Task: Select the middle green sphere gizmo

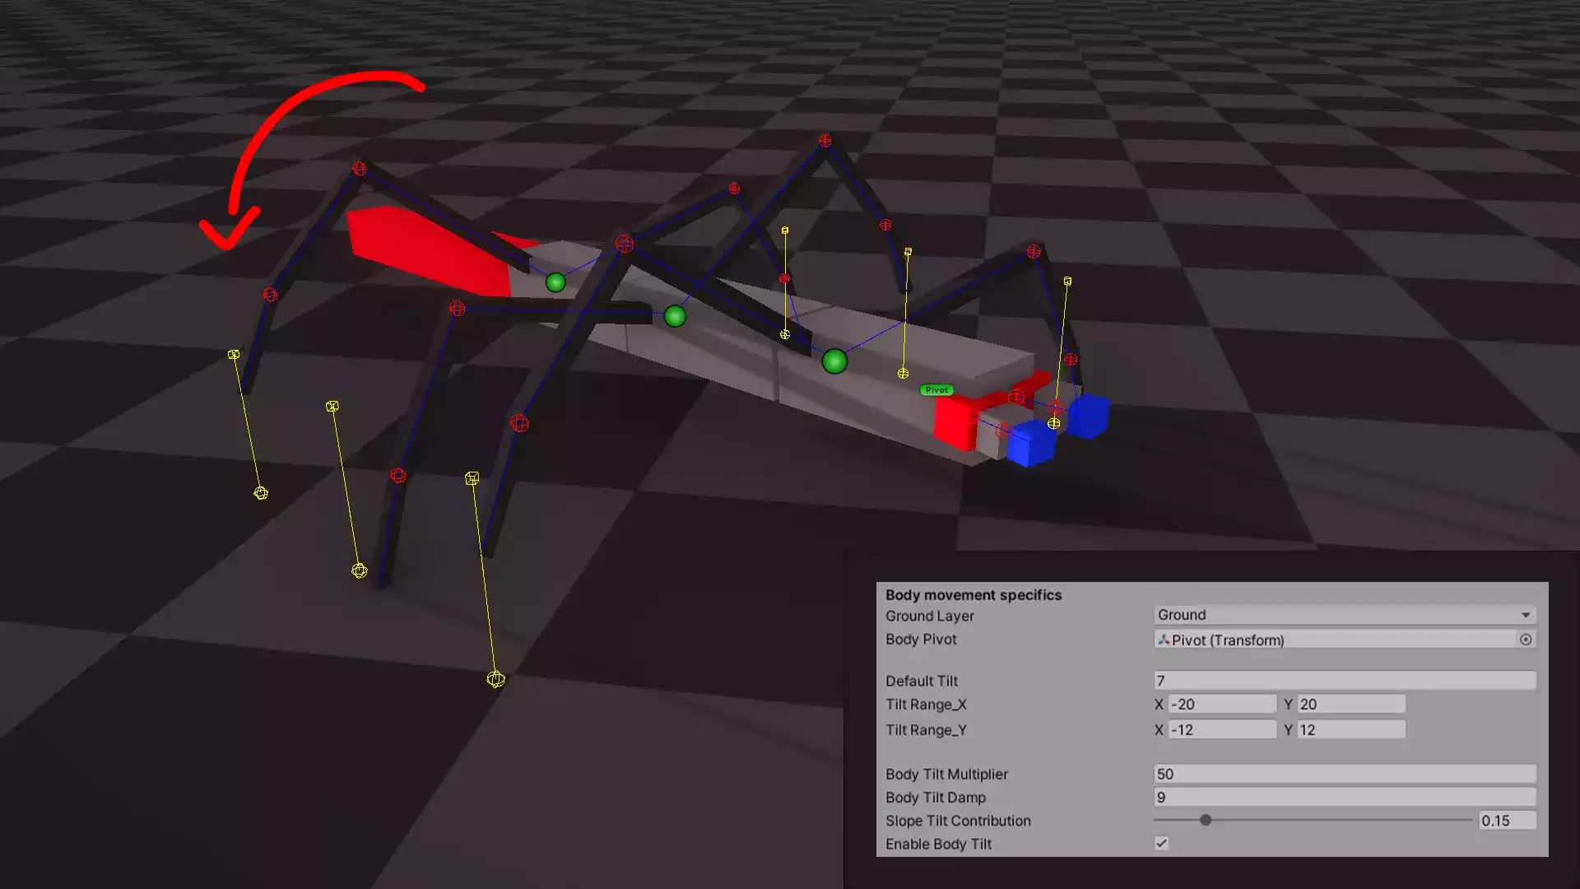Action: 675,316
